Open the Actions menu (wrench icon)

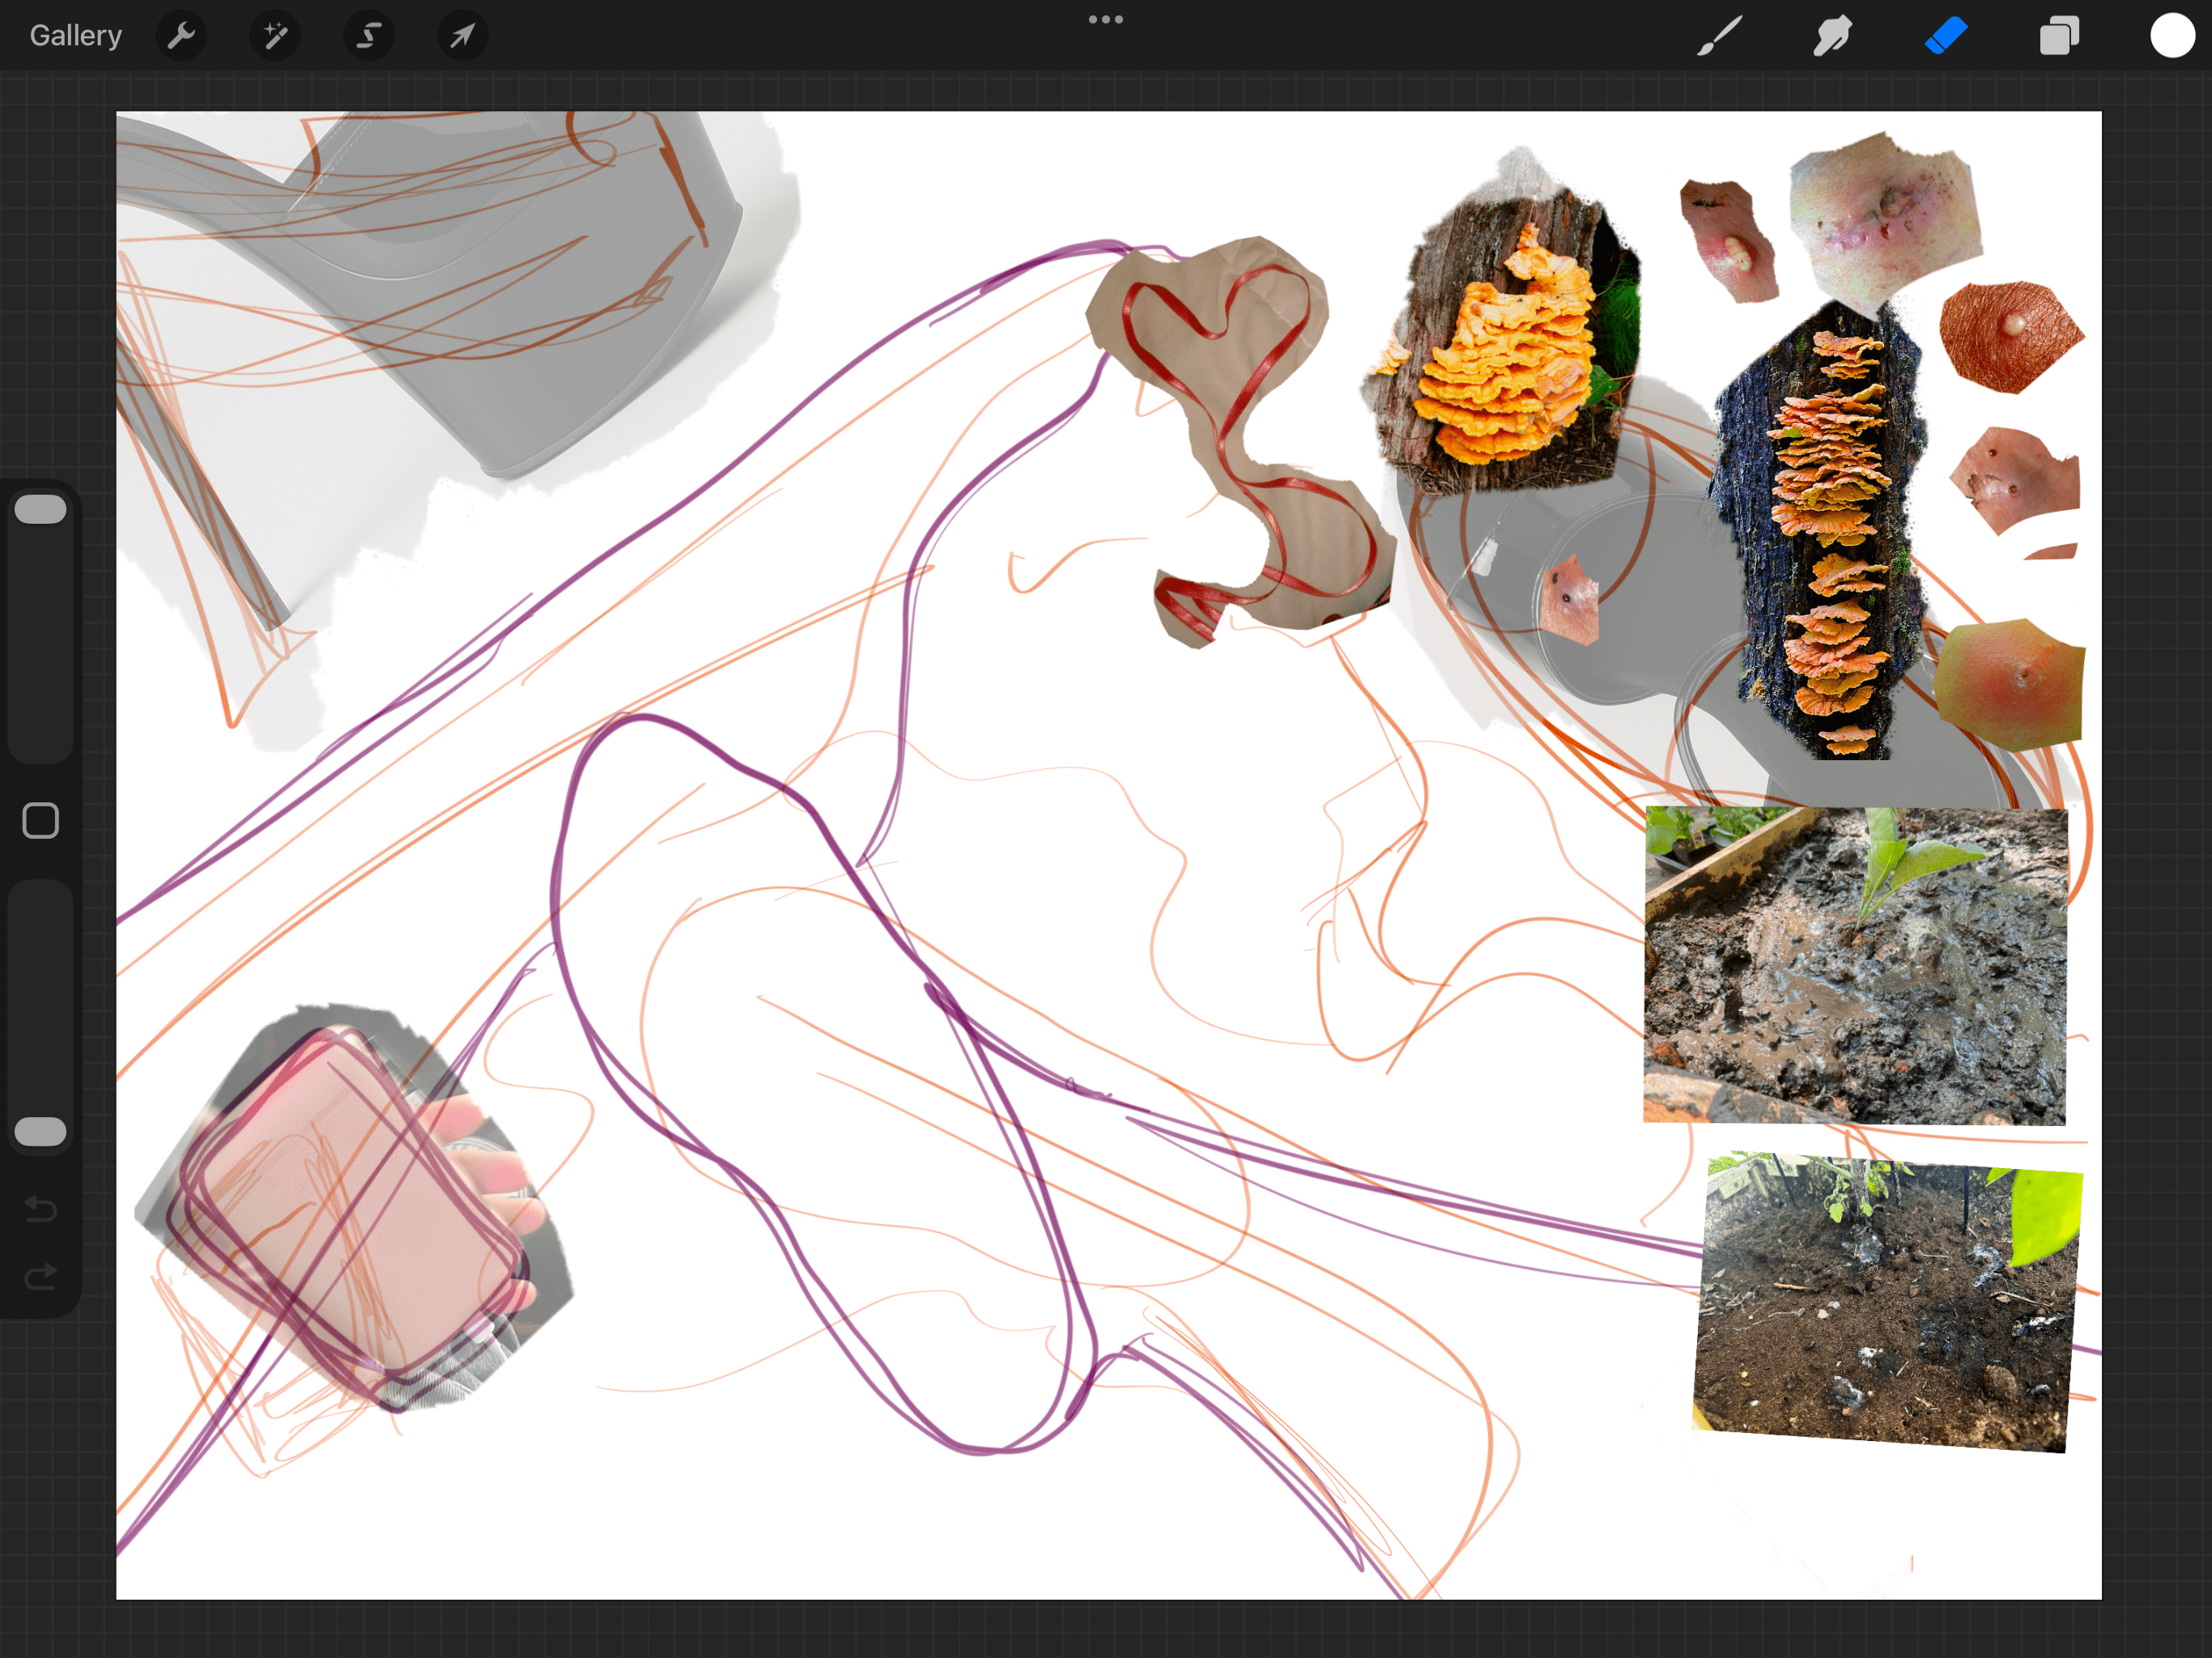tap(181, 35)
